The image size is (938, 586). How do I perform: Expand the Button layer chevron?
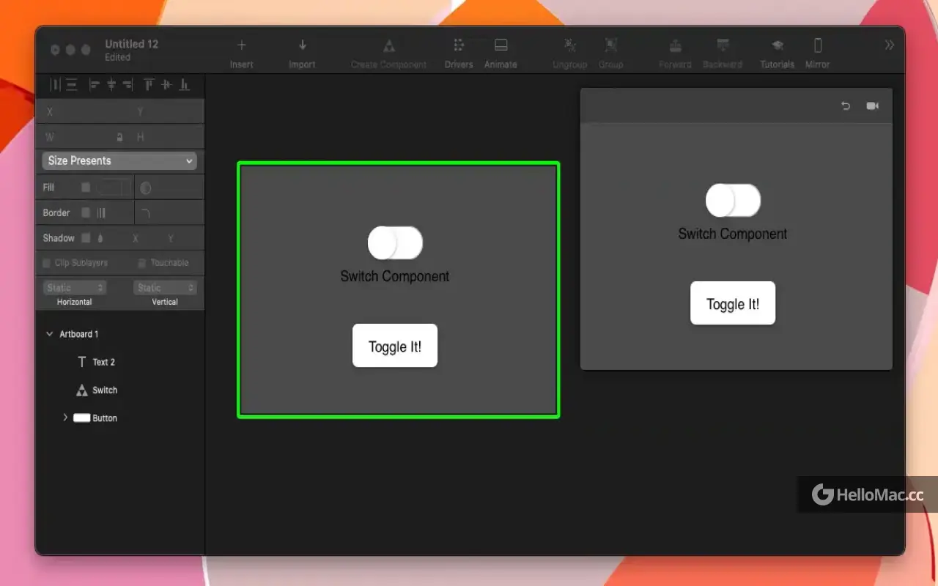click(x=65, y=418)
